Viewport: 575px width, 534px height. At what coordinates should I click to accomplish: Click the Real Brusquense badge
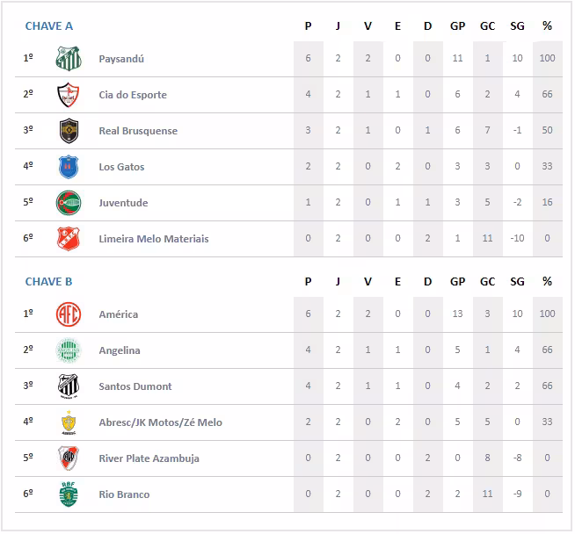click(69, 131)
